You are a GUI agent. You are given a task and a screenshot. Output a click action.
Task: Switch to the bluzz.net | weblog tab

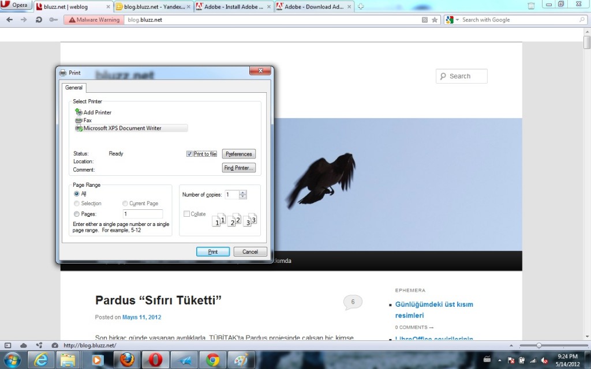73,6
